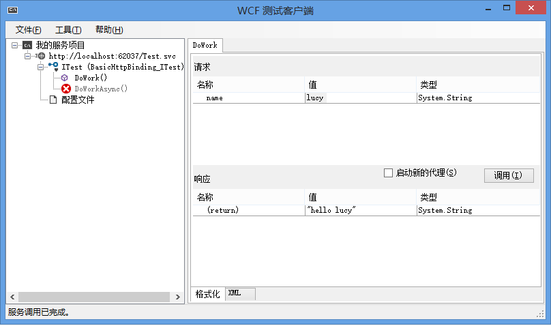Switch to the 格式化 view tab
Screen dimensions: 551x326
point(207,294)
